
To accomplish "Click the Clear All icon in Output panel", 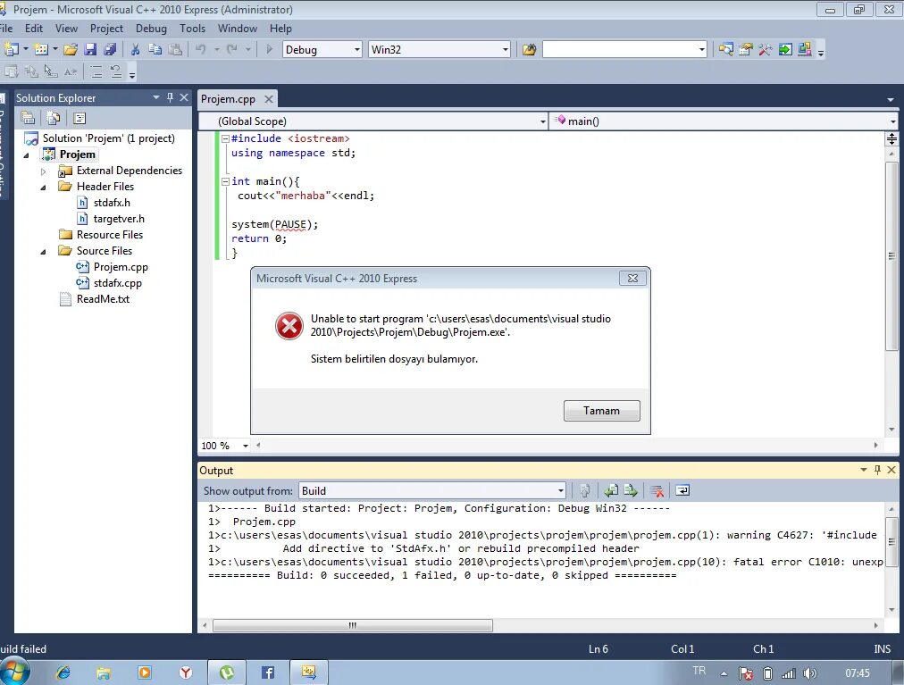I will pos(657,490).
